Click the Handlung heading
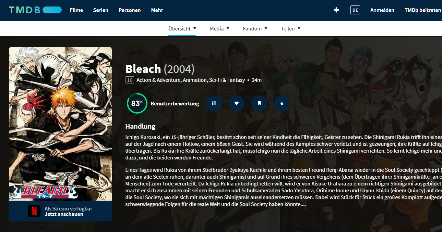Image resolution: width=442 pixels, height=232 pixels. coord(141,126)
